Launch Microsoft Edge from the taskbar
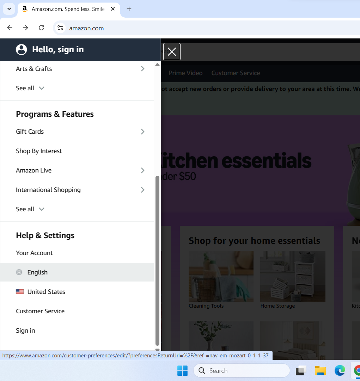Screen dimensions: 360x381 tap(340, 370)
